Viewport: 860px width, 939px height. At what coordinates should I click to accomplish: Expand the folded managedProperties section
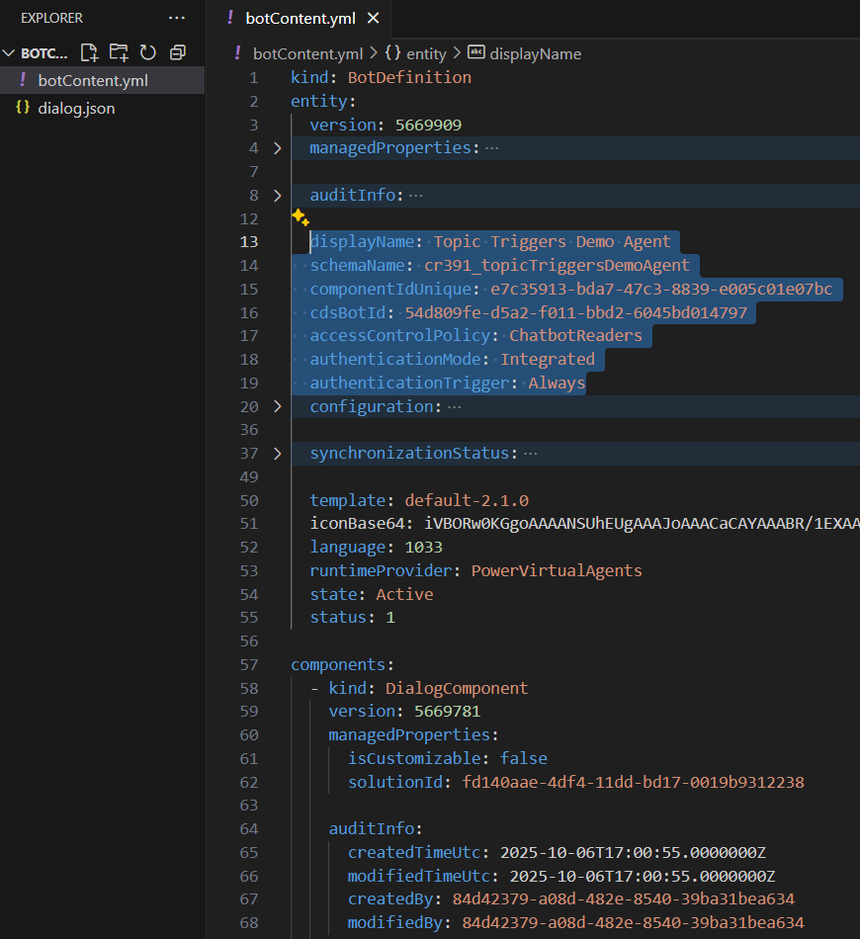pos(278,148)
